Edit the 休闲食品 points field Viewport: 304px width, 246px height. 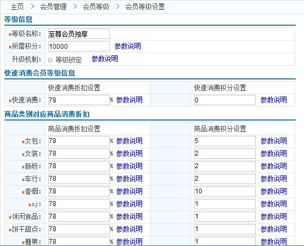click(225, 216)
